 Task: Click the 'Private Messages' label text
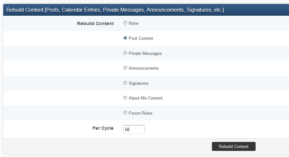coord(145,54)
